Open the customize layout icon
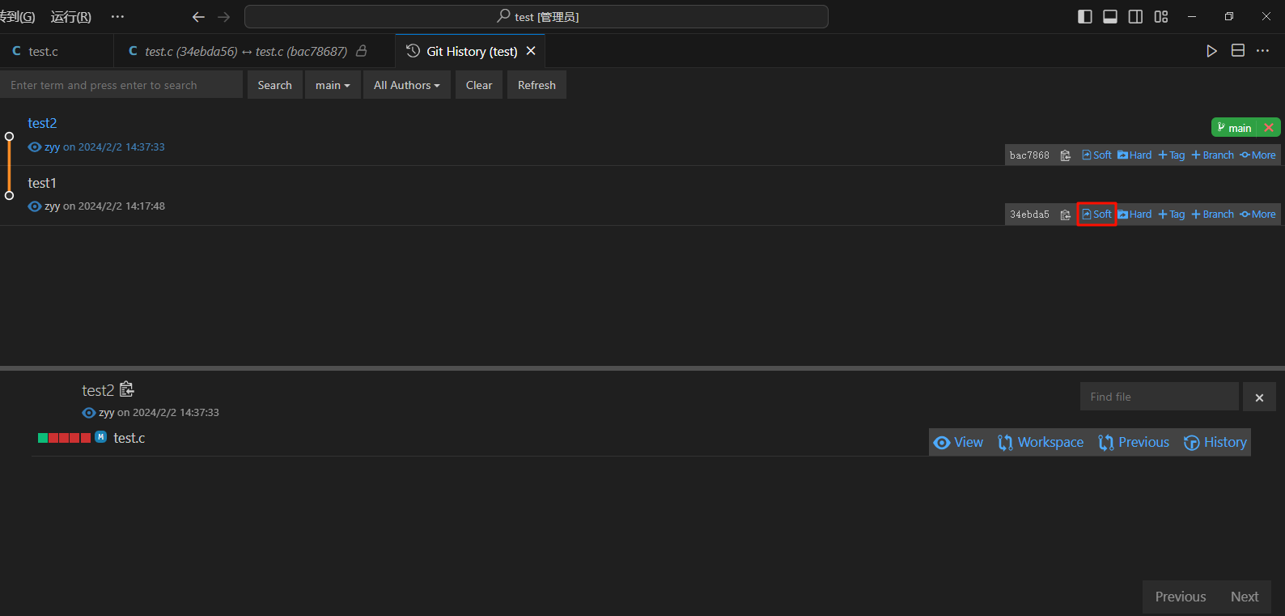This screenshot has width=1285, height=616. pos(1161,17)
